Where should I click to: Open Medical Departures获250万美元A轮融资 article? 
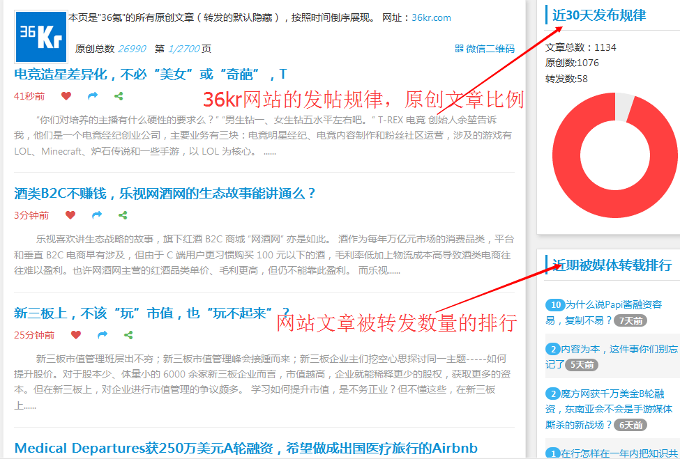[x=246, y=448]
